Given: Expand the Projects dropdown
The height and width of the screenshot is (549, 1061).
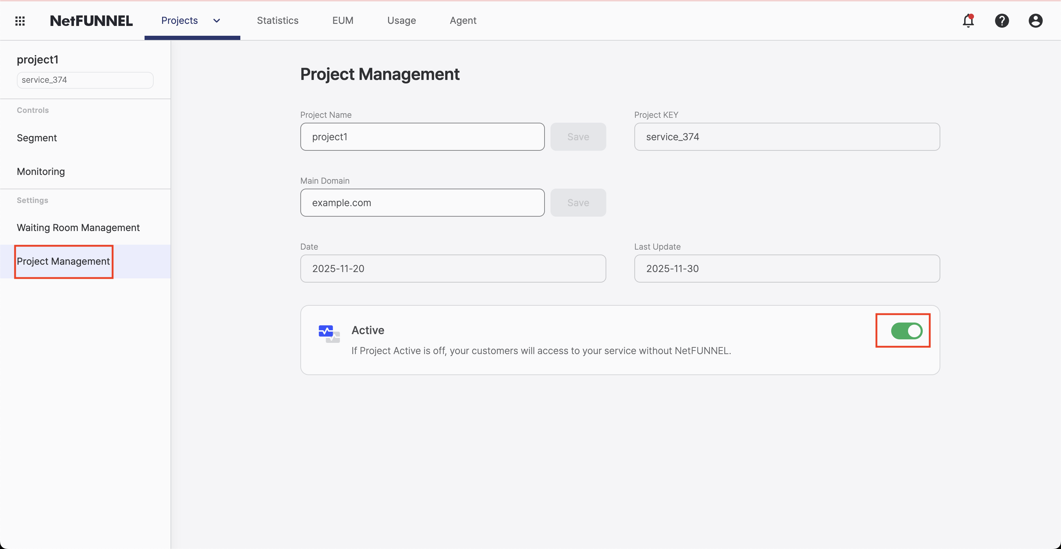Looking at the screenshot, I should [x=216, y=21].
